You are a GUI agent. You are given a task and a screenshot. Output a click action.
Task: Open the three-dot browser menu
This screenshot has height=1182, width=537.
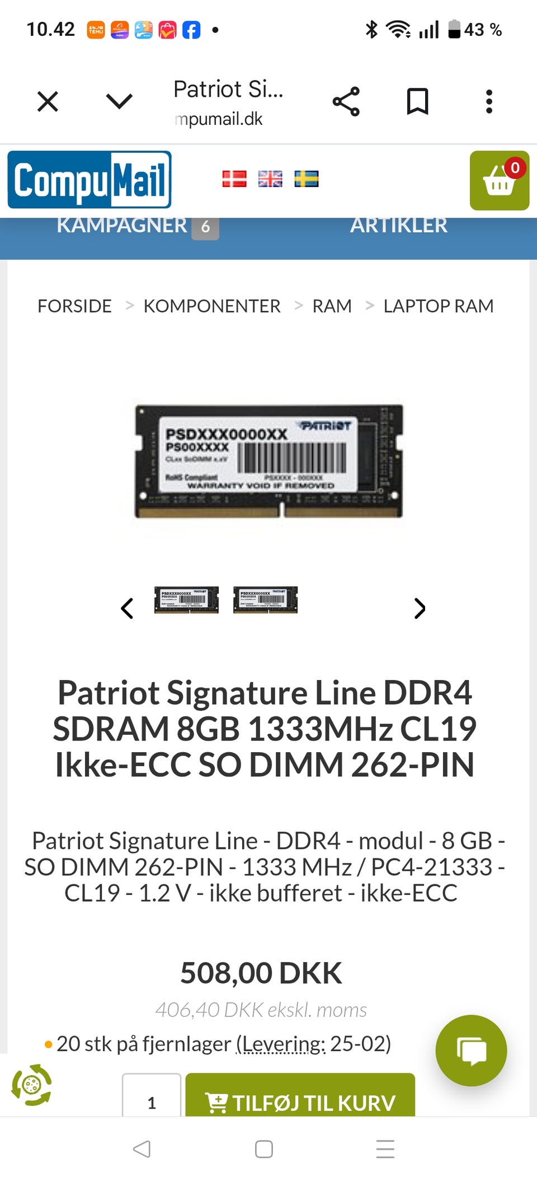[489, 102]
